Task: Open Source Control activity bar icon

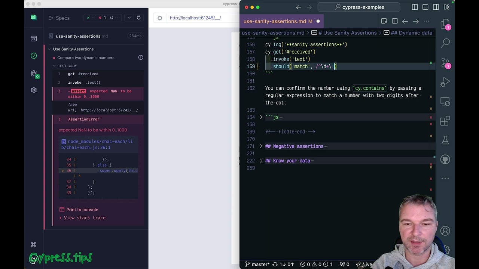Action: [x=445, y=63]
